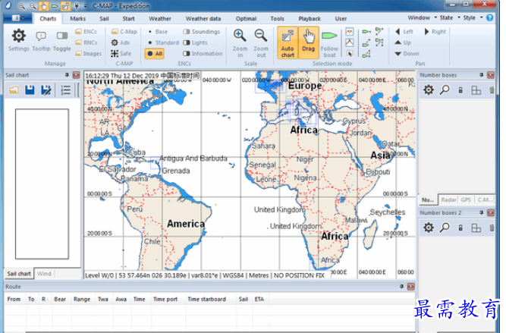The height and width of the screenshot is (333, 506).
Task: Click Number boxes layout grid icon
Action: [x=476, y=90]
